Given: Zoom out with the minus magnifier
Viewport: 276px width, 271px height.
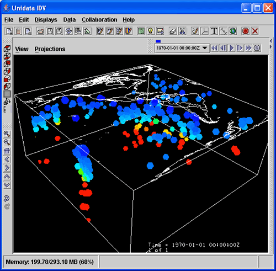Looking at the screenshot, I should click(7, 142).
